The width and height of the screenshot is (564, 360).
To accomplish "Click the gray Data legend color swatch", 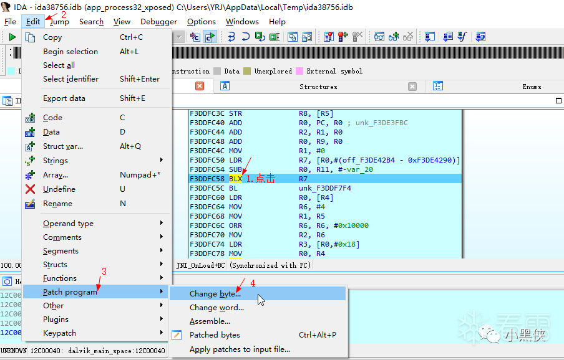I will coord(217,71).
